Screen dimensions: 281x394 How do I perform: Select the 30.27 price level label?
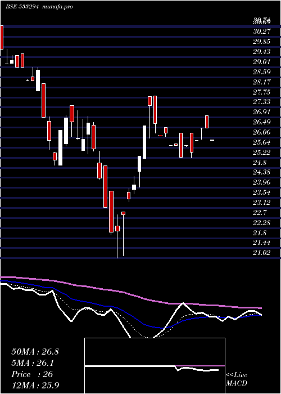(x=262, y=32)
